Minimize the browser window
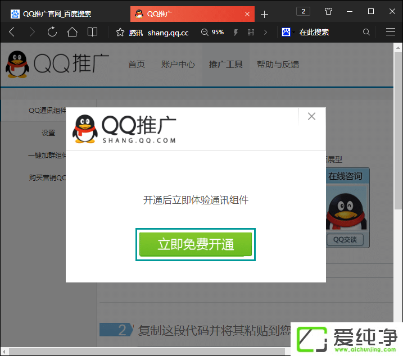Screen dimensions: 403x356 pos(350,11)
